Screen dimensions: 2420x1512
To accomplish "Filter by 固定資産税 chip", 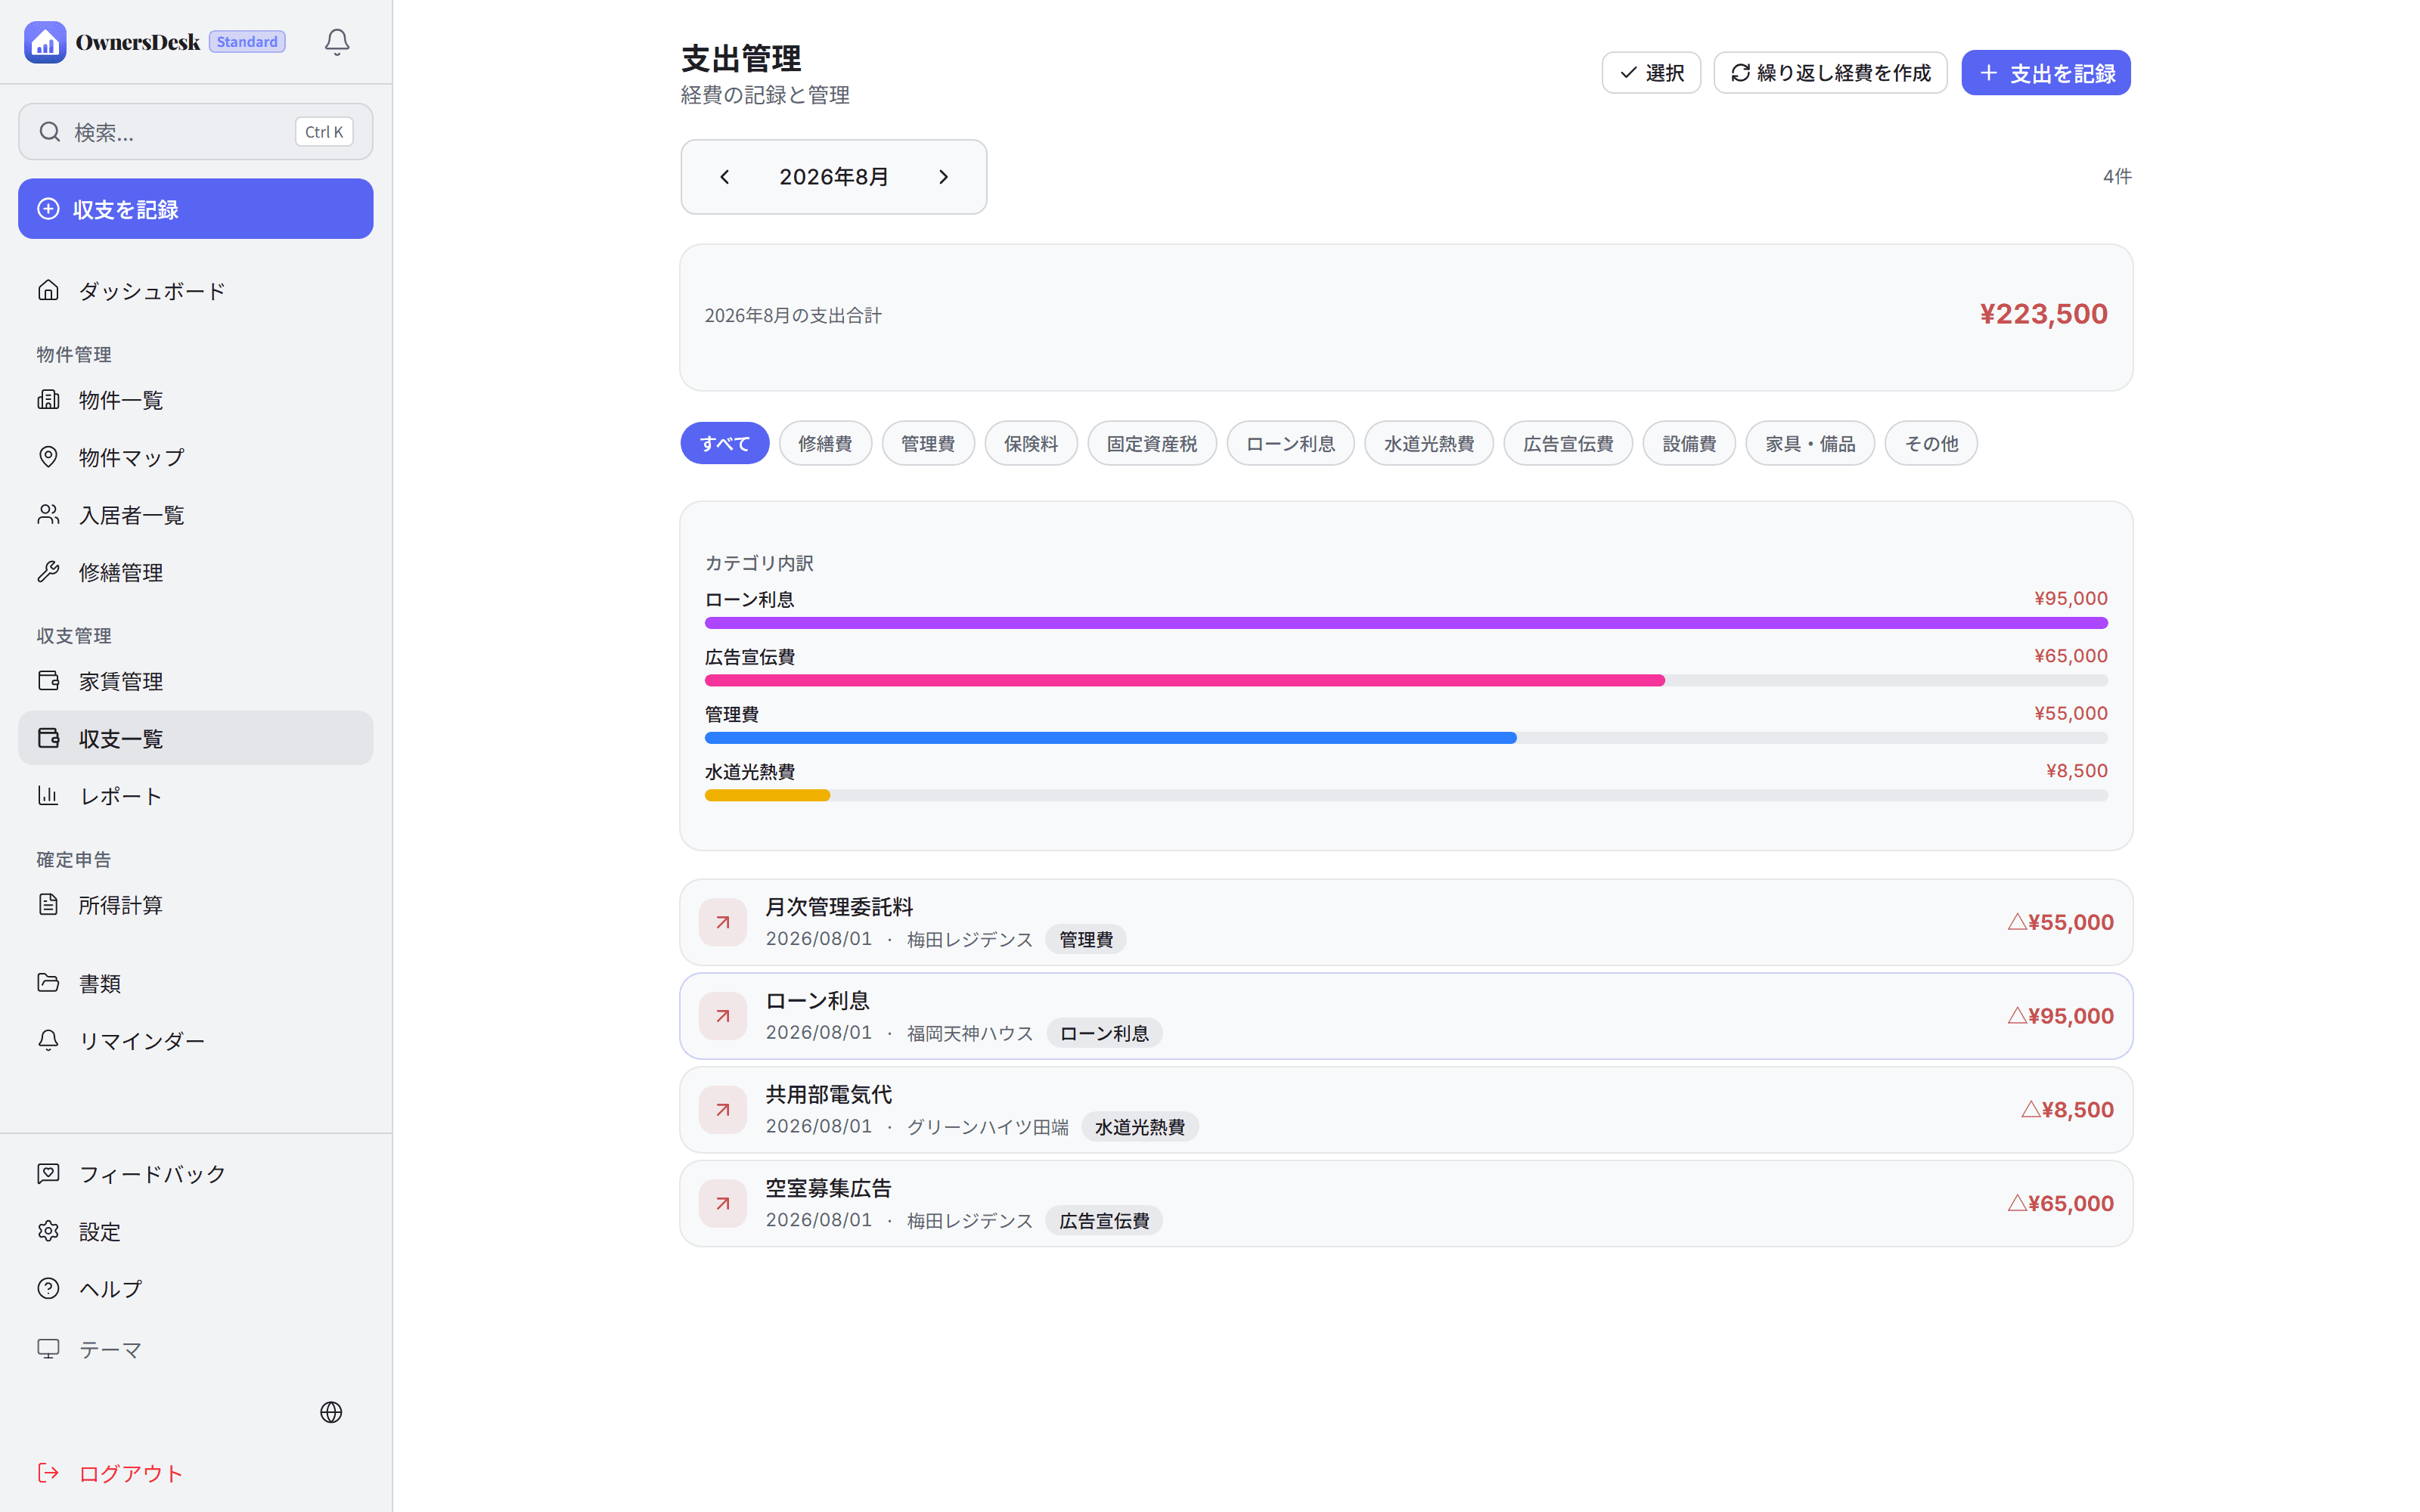I will click(x=1152, y=443).
